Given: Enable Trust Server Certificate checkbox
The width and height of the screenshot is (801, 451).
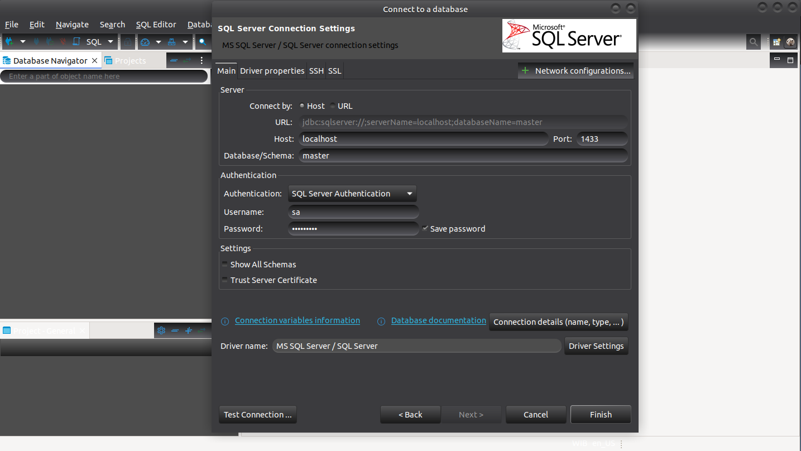Looking at the screenshot, I should coord(225,280).
